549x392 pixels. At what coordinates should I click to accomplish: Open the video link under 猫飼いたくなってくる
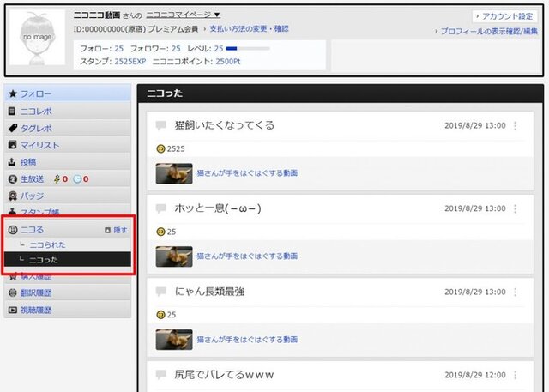pos(247,173)
